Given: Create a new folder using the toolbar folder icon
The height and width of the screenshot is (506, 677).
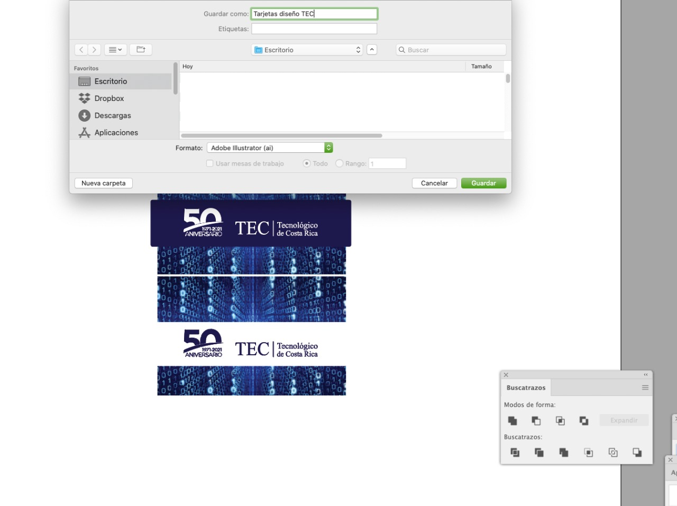Looking at the screenshot, I should tap(141, 50).
